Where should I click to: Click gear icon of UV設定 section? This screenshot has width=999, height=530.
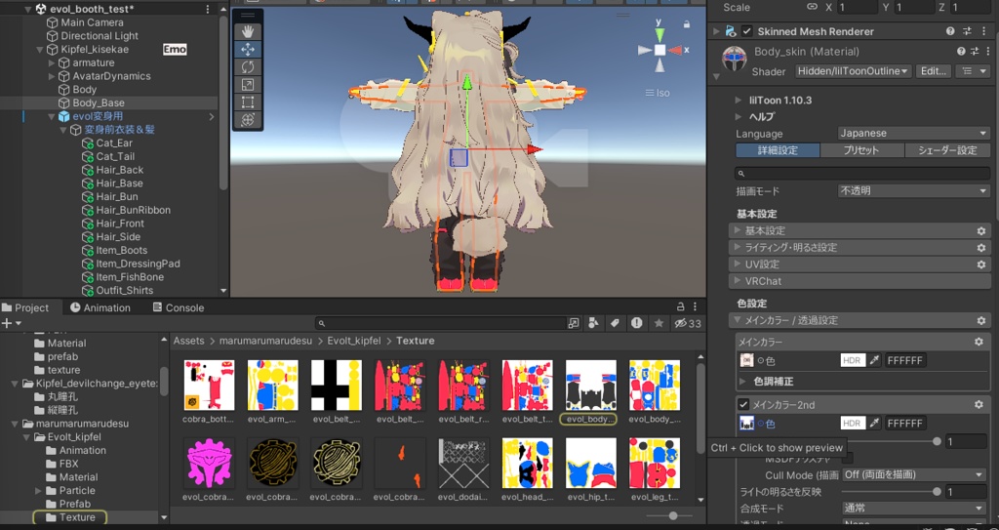981,265
